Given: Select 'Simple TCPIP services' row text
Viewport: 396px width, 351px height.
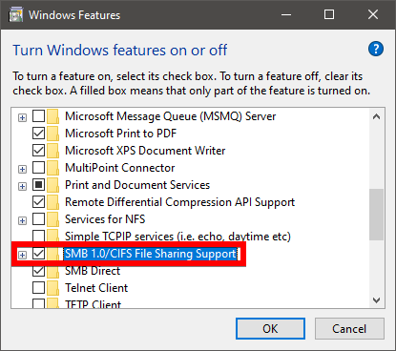Looking at the screenshot, I should [x=177, y=237].
